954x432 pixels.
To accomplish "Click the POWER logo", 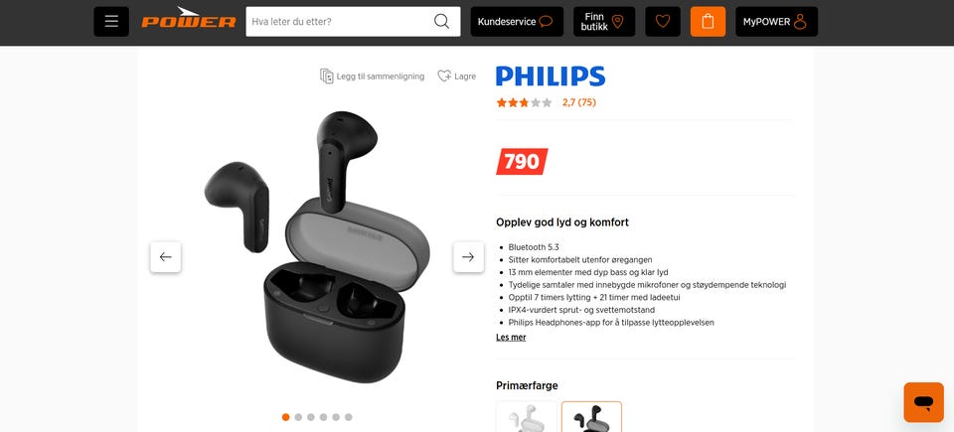I will pyautogui.click(x=189, y=18).
